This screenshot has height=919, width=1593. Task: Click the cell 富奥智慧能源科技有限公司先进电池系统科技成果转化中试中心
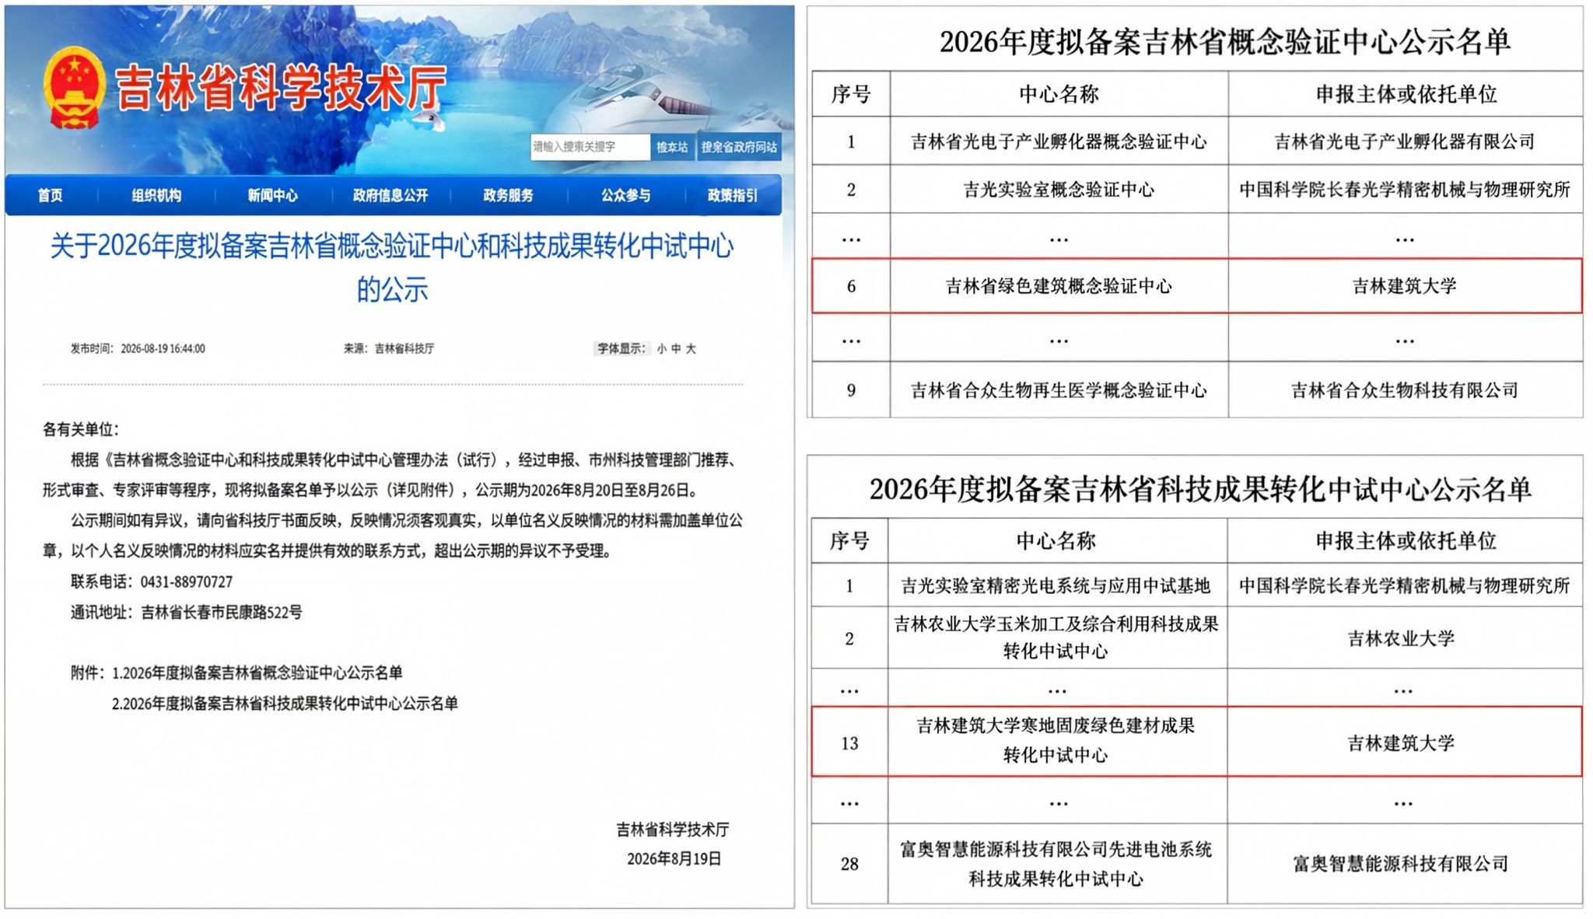1056,864
